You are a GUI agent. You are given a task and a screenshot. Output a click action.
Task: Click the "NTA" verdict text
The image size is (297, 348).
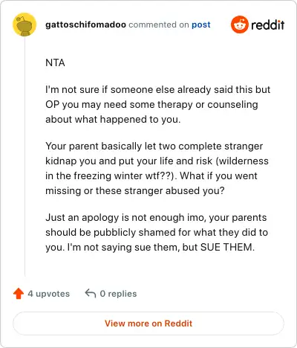[x=55, y=62]
